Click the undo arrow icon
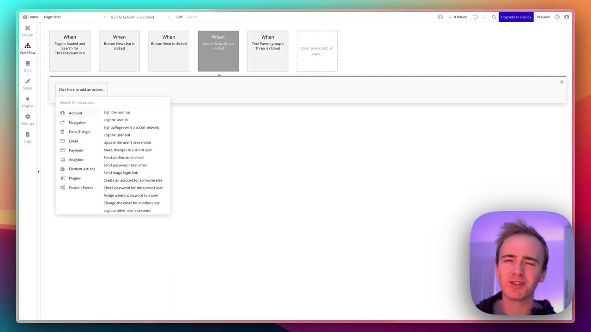 pos(475,17)
